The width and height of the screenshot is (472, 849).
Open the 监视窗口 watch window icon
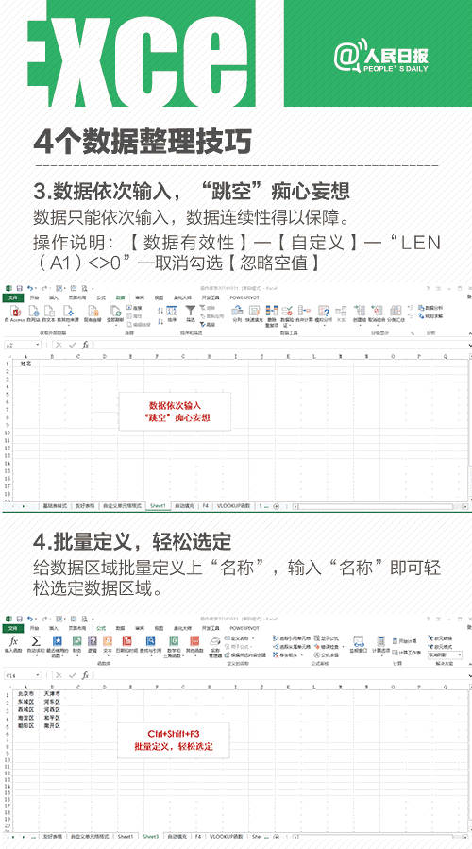(359, 643)
